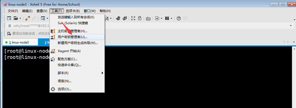Launch Xftp with the swirl icon
This screenshot has width=296, height=108.
point(118,18)
